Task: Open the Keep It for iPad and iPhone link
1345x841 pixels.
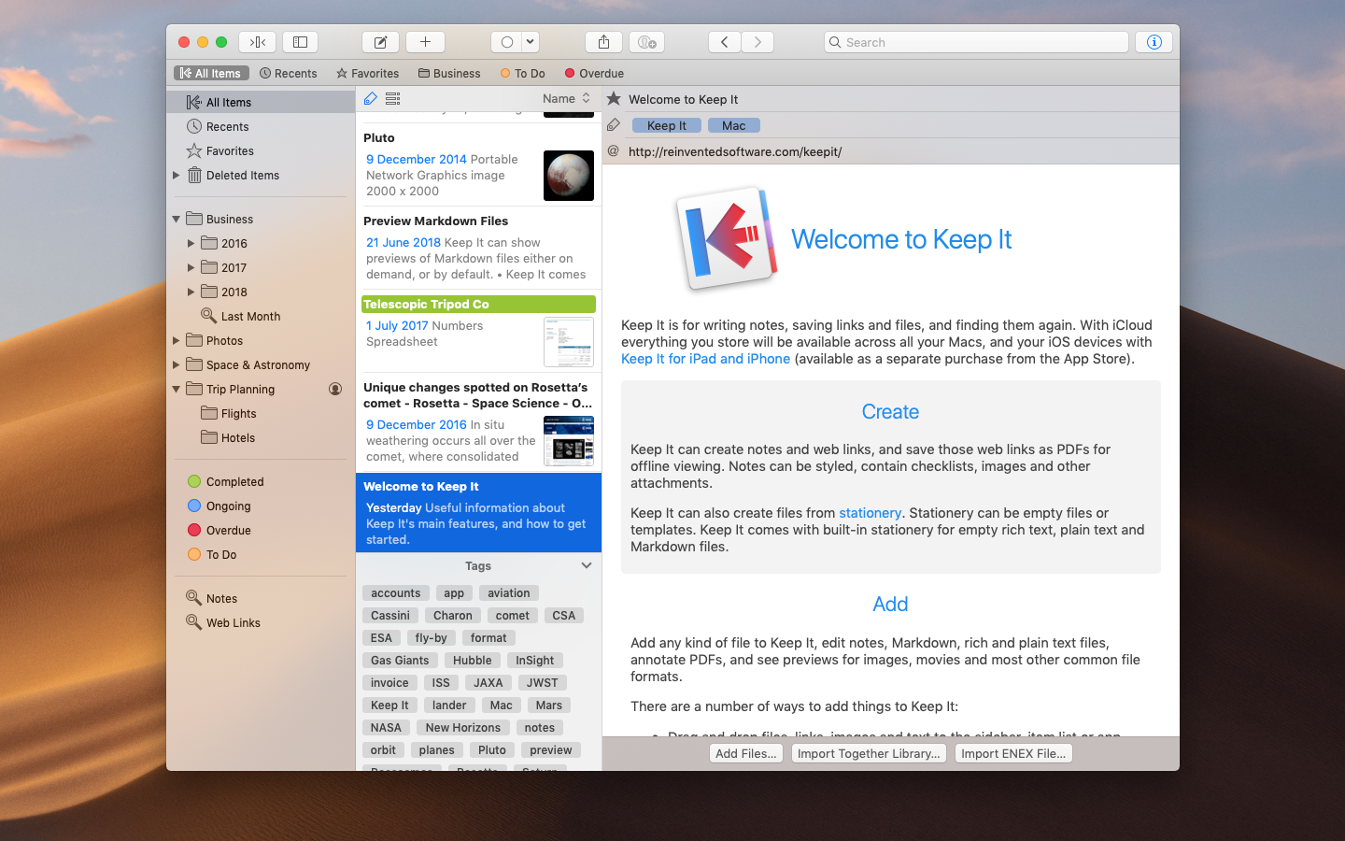Action: coord(705,358)
